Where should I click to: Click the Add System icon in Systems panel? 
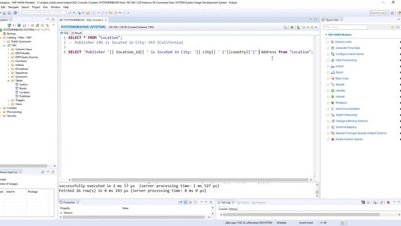[9, 25]
